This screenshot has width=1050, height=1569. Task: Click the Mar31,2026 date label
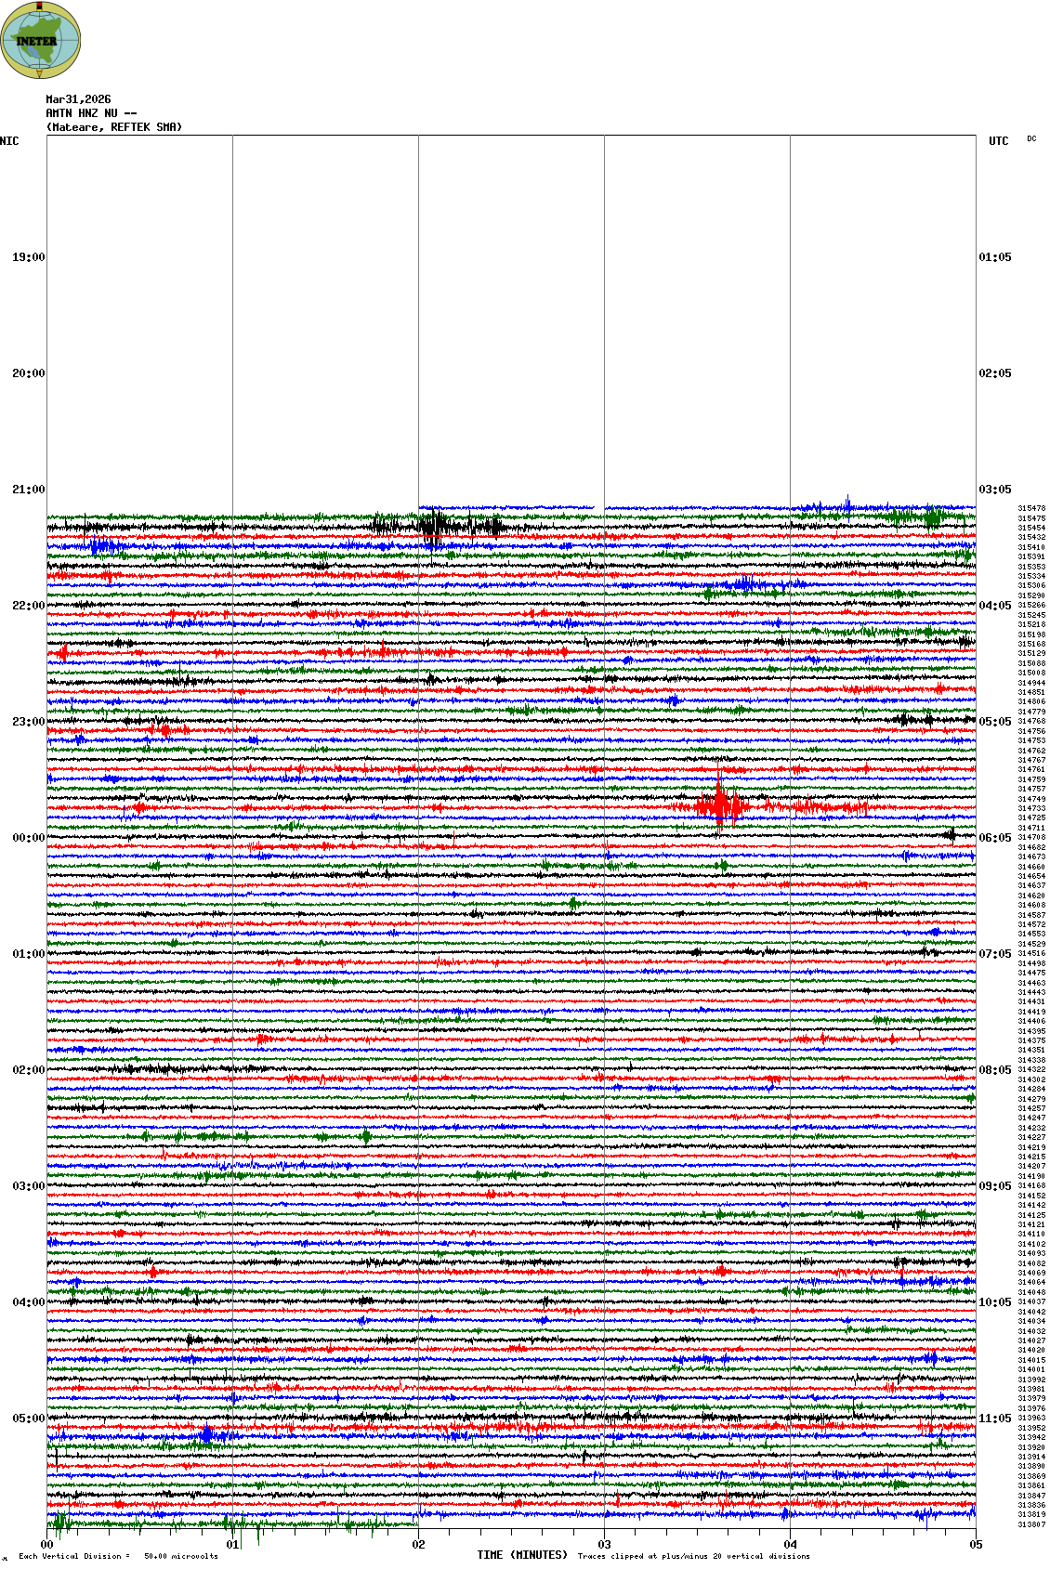tap(78, 99)
